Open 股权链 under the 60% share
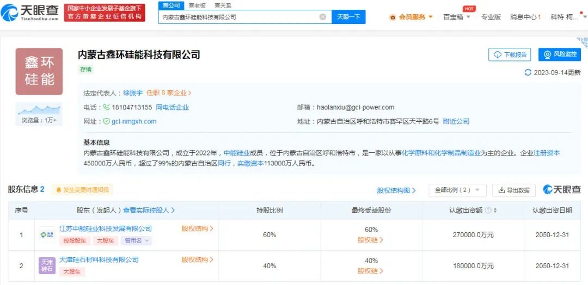Image resolution: width=588 pixels, height=285 pixels. coord(371,240)
